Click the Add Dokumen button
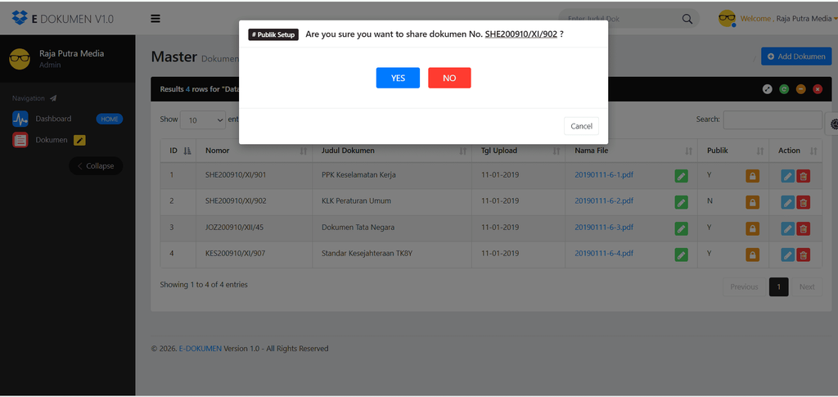 click(x=796, y=56)
